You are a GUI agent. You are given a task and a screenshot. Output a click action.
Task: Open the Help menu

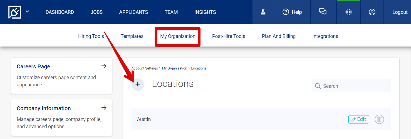[292, 12]
